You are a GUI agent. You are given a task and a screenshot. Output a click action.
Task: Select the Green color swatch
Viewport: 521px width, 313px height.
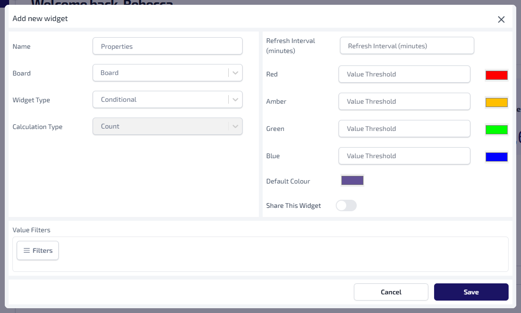[x=496, y=130]
